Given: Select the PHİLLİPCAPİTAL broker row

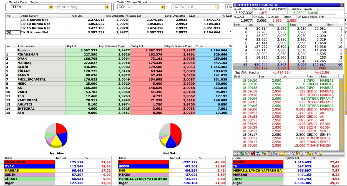Looking at the screenshot, I should coord(119,79).
